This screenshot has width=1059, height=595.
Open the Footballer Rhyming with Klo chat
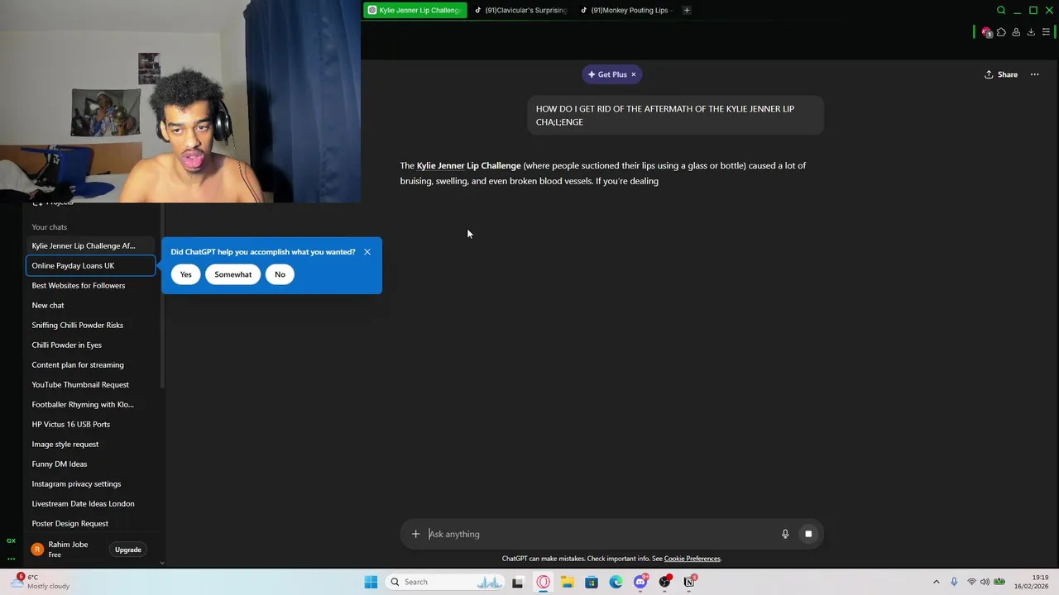pos(90,404)
